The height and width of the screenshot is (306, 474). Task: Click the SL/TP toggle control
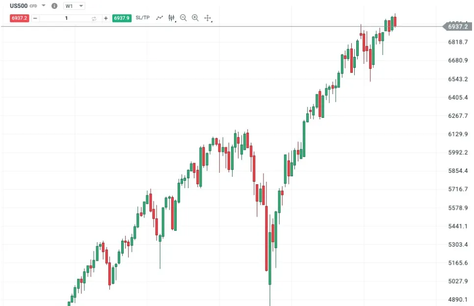coord(142,18)
